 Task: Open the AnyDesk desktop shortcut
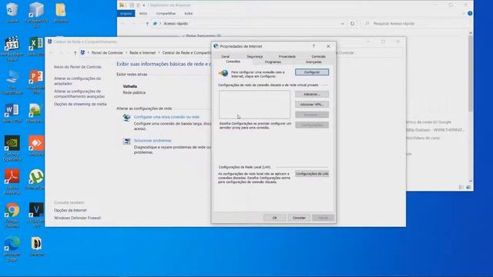(x=36, y=145)
